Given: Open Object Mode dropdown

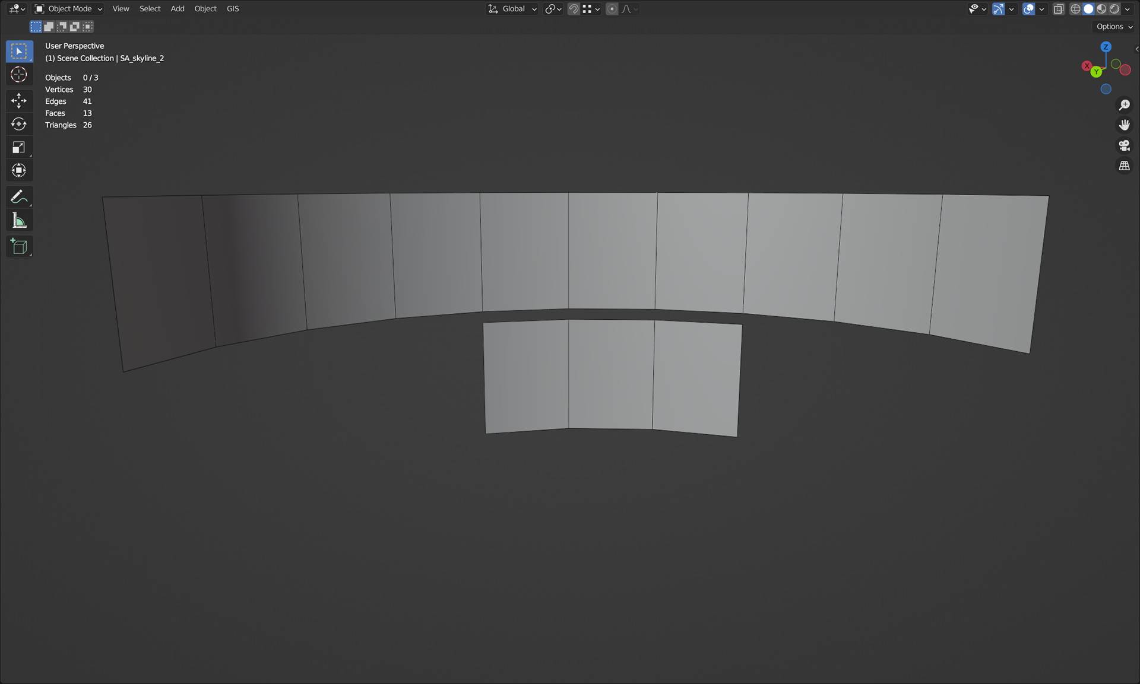Looking at the screenshot, I should (68, 9).
